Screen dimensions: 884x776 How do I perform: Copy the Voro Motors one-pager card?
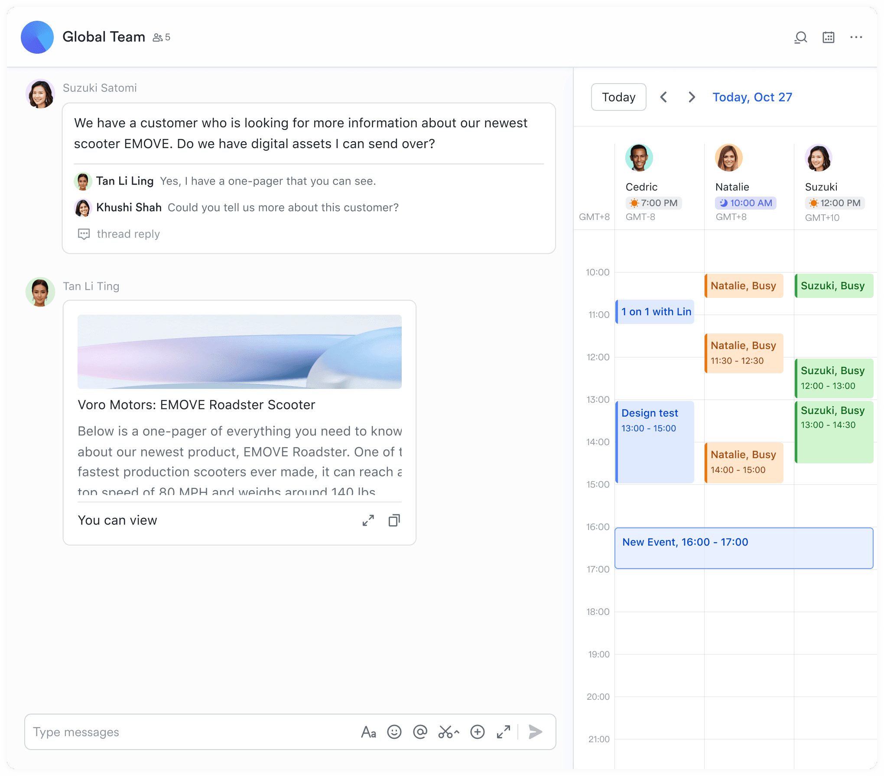(394, 520)
